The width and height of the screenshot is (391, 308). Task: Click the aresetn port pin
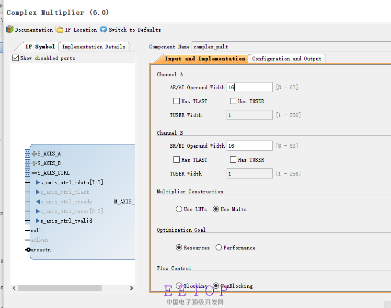point(28,250)
